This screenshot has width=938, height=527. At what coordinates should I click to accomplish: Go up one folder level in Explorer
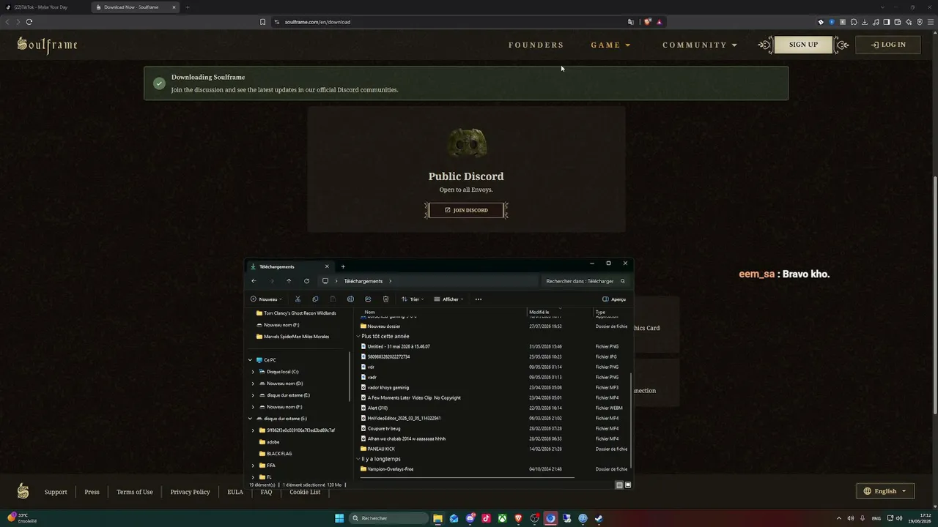289,281
